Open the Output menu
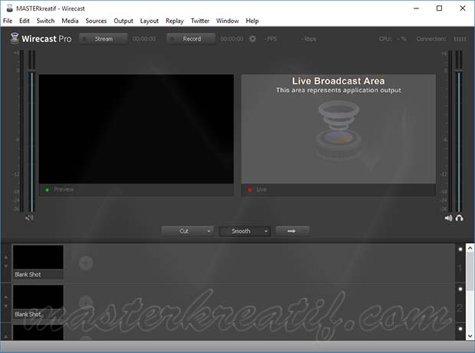Image resolution: width=475 pixels, height=353 pixels. click(x=123, y=21)
